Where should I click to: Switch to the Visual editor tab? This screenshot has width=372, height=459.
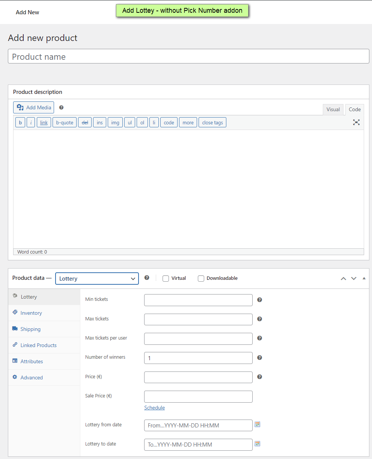coord(333,109)
